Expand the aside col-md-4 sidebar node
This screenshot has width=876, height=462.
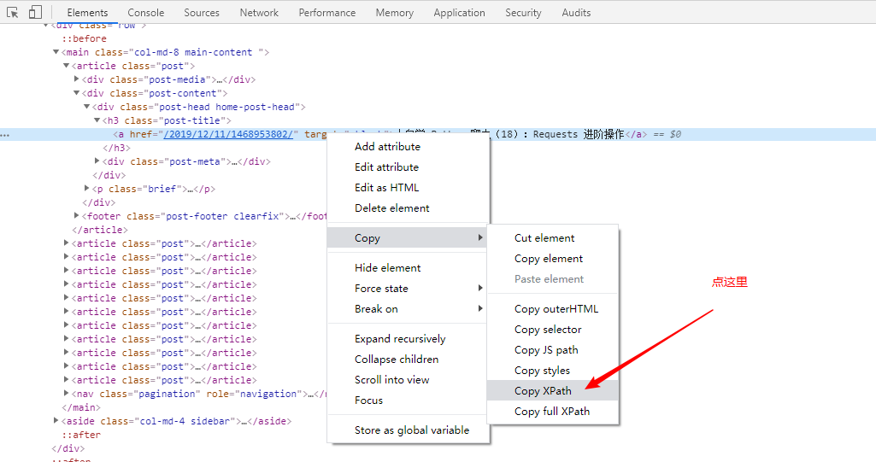click(x=56, y=421)
